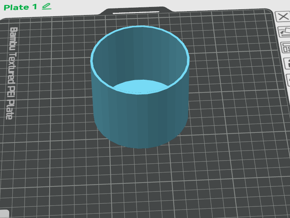
Task: Click the gray box at the bottom-left corner
Action: (4, 214)
